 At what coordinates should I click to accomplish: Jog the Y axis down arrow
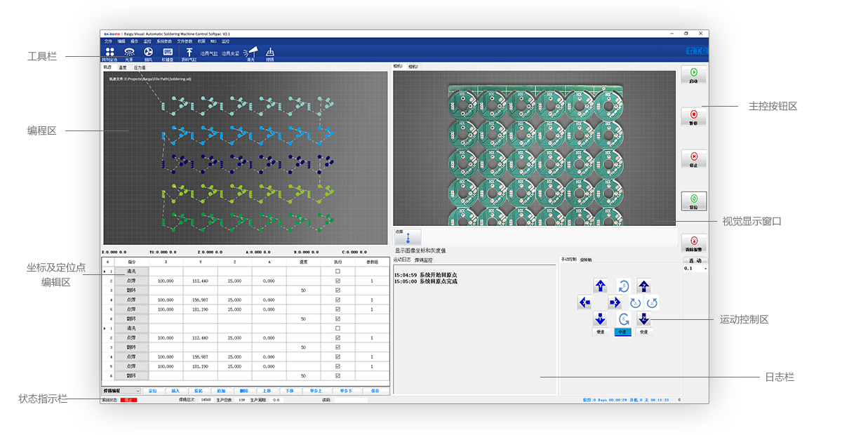pyautogui.click(x=600, y=319)
